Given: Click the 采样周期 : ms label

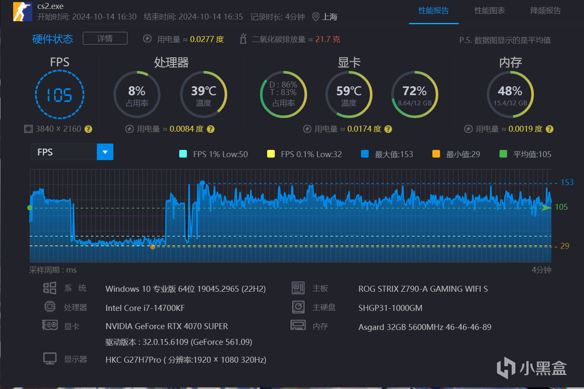Looking at the screenshot, I should pos(53,270).
